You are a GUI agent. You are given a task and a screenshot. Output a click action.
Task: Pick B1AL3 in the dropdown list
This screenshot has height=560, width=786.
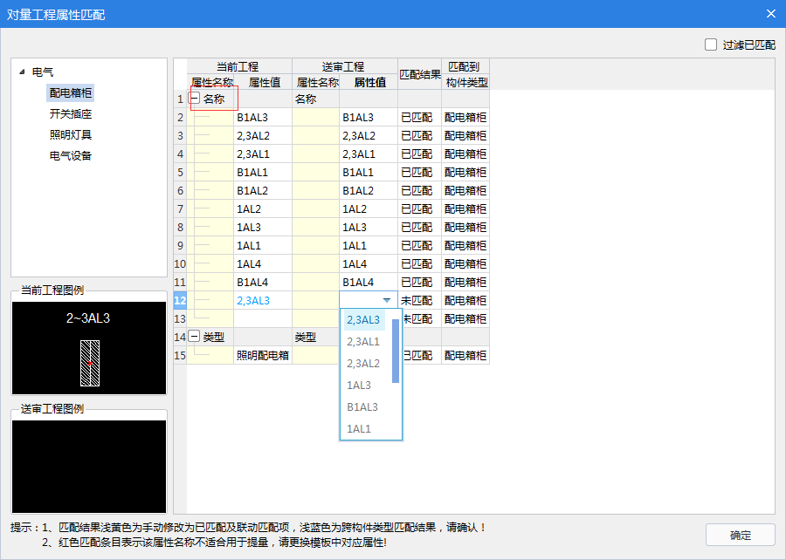(363, 407)
